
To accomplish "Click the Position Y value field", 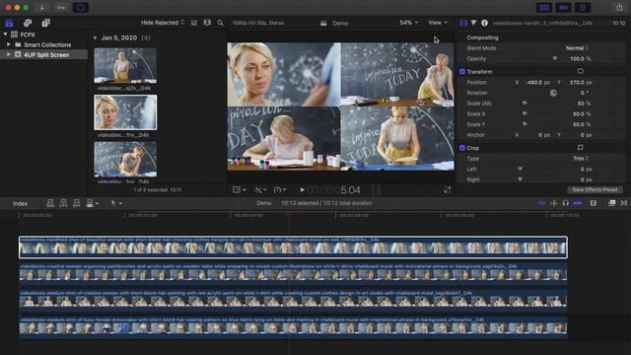I will coord(580,82).
